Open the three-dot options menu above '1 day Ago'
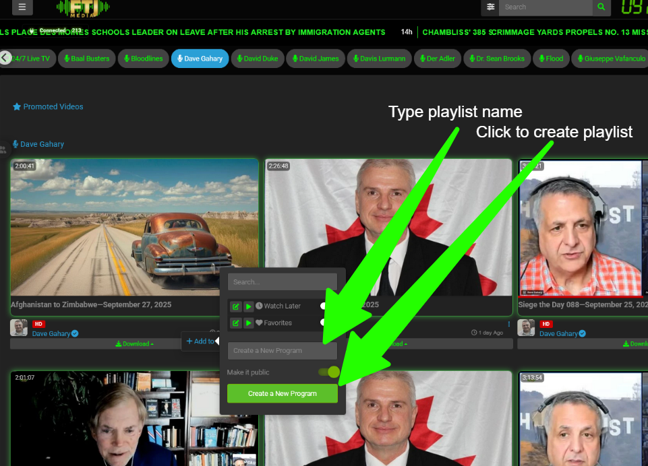 (x=509, y=324)
